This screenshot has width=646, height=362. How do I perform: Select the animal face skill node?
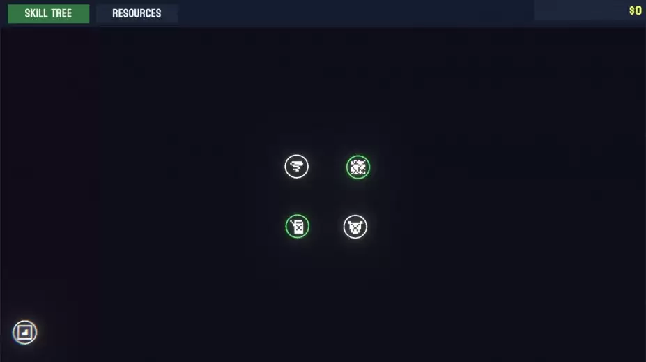pyautogui.click(x=355, y=227)
